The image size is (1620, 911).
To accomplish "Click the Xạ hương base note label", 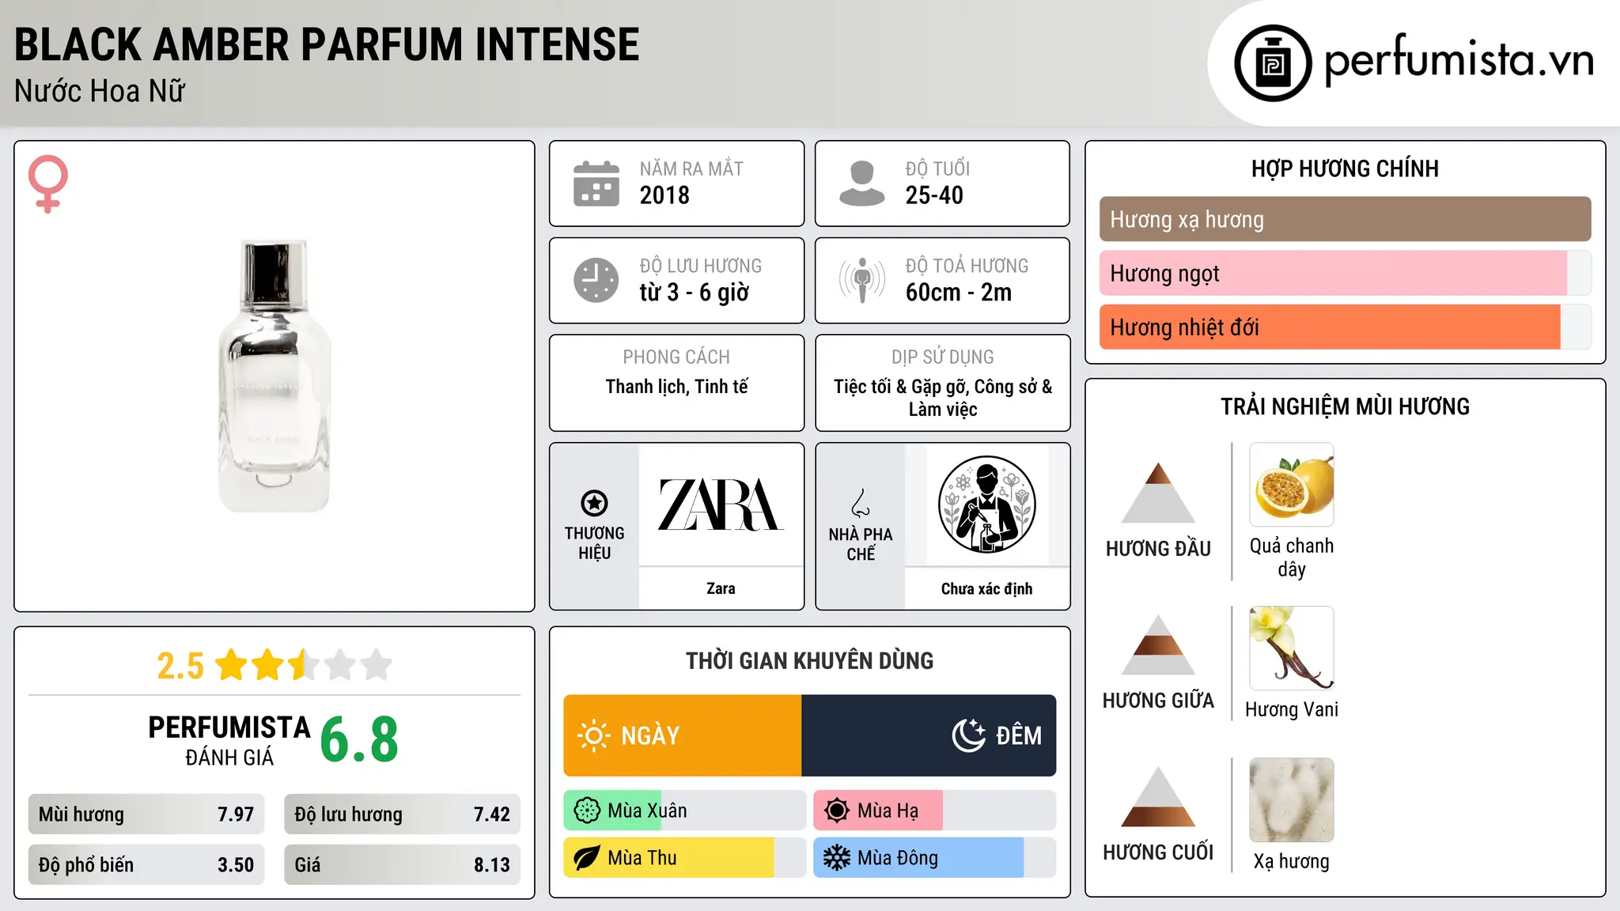I will (1292, 861).
